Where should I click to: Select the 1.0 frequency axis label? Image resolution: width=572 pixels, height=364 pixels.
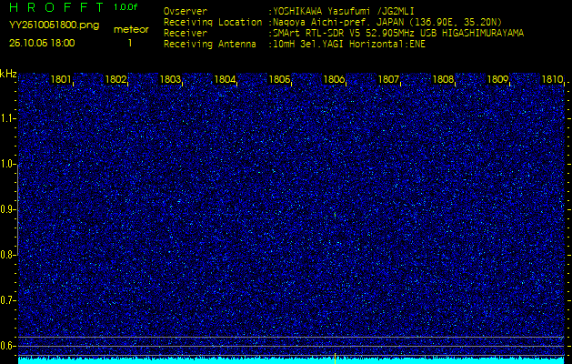[8, 164]
